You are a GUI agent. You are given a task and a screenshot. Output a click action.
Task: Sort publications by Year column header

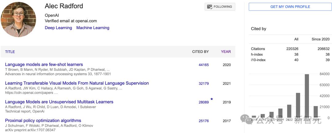(x=226, y=52)
